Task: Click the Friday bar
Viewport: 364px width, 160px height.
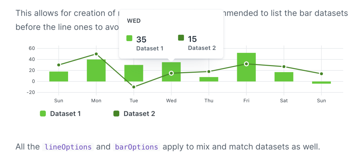Action: [x=246, y=67]
